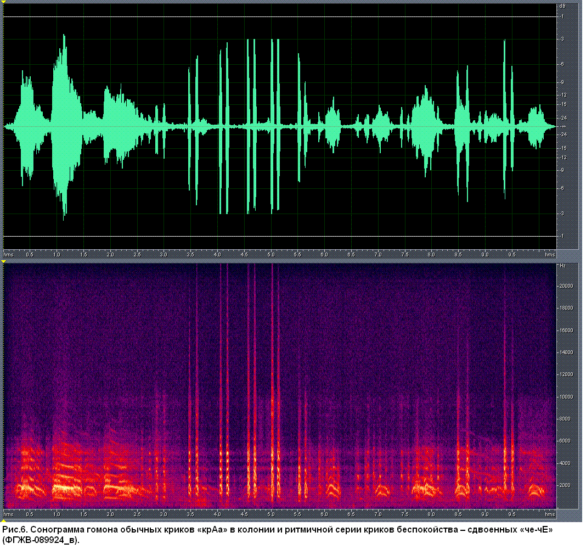Click 2.0 on the waveform time ruler

(x=110, y=255)
